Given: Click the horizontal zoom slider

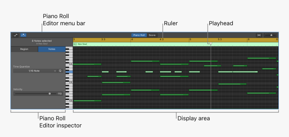Looking at the screenshot, I should (x=271, y=35).
